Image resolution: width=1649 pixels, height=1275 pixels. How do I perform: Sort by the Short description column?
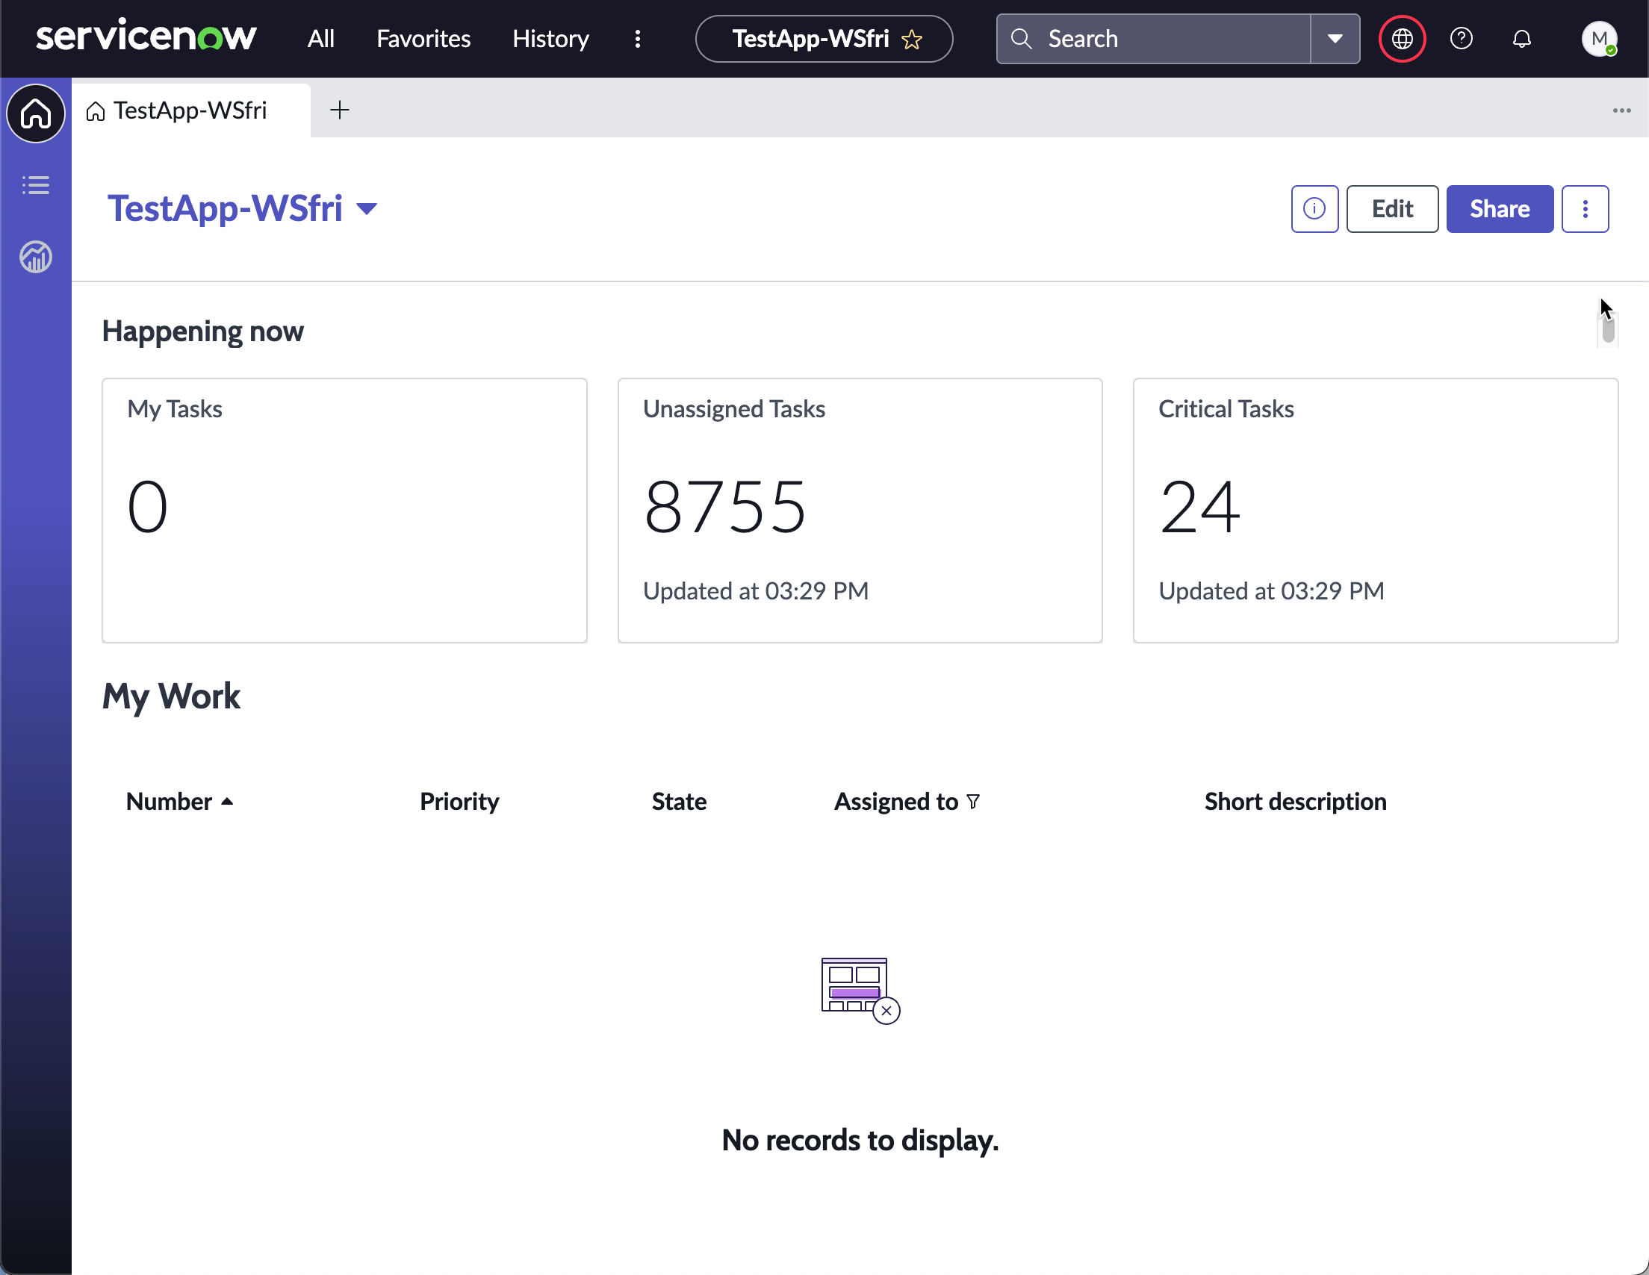coord(1295,801)
